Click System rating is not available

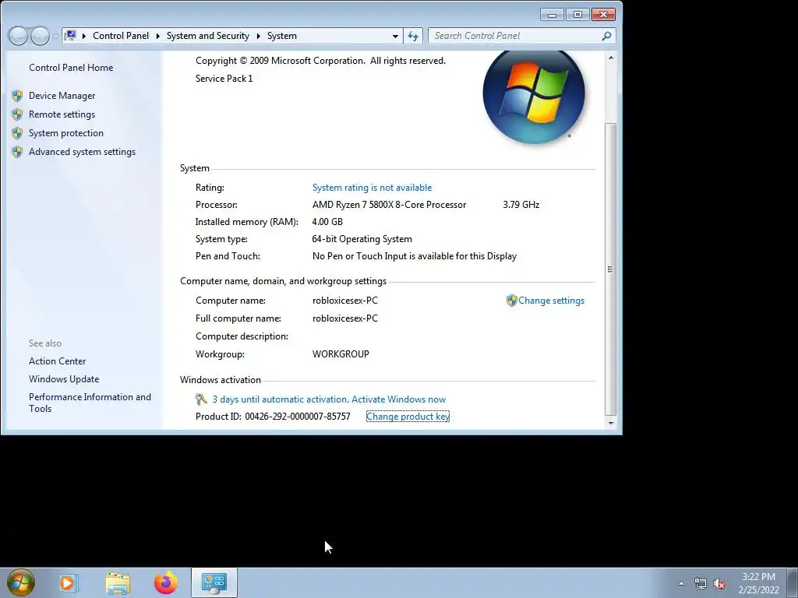(x=372, y=188)
